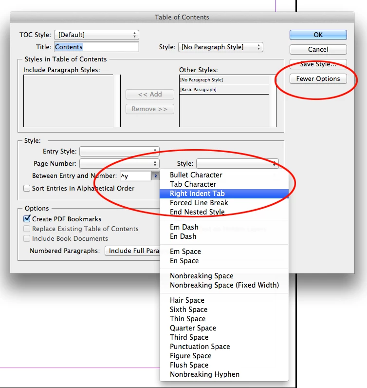The height and width of the screenshot is (388, 367).
Task: Choose Tab Character from the menu
Action: coord(224,184)
